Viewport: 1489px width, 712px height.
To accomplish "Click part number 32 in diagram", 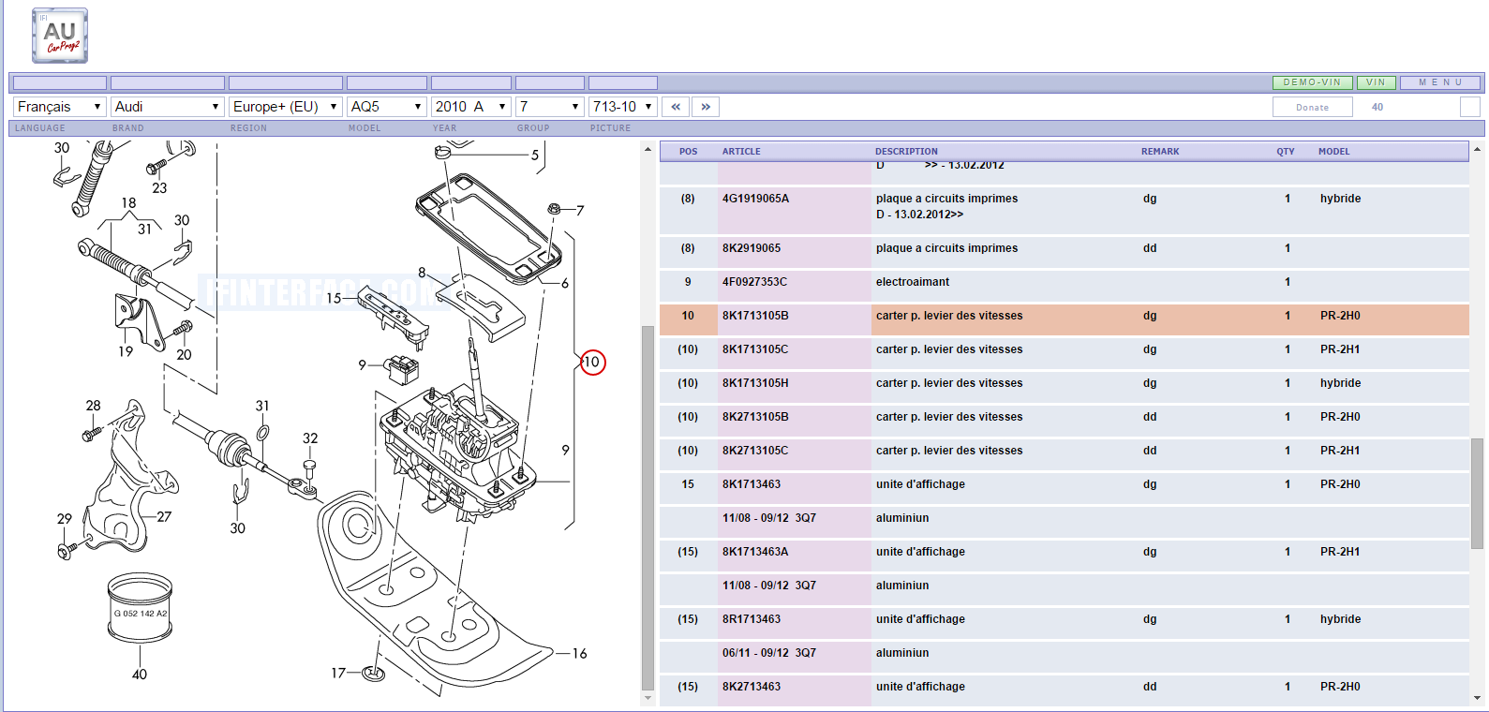I will 310,438.
